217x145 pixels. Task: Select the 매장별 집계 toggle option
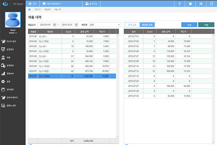coord(147,25)
